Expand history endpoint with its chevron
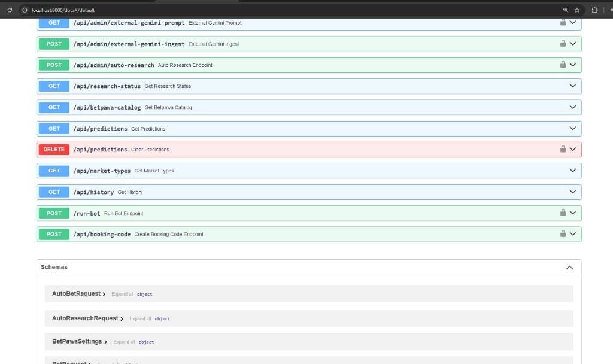This screenshot has height=364, width=613. 573,191
